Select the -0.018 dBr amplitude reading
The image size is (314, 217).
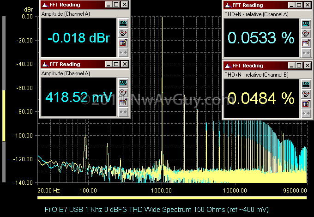click(x=78, y=38)
